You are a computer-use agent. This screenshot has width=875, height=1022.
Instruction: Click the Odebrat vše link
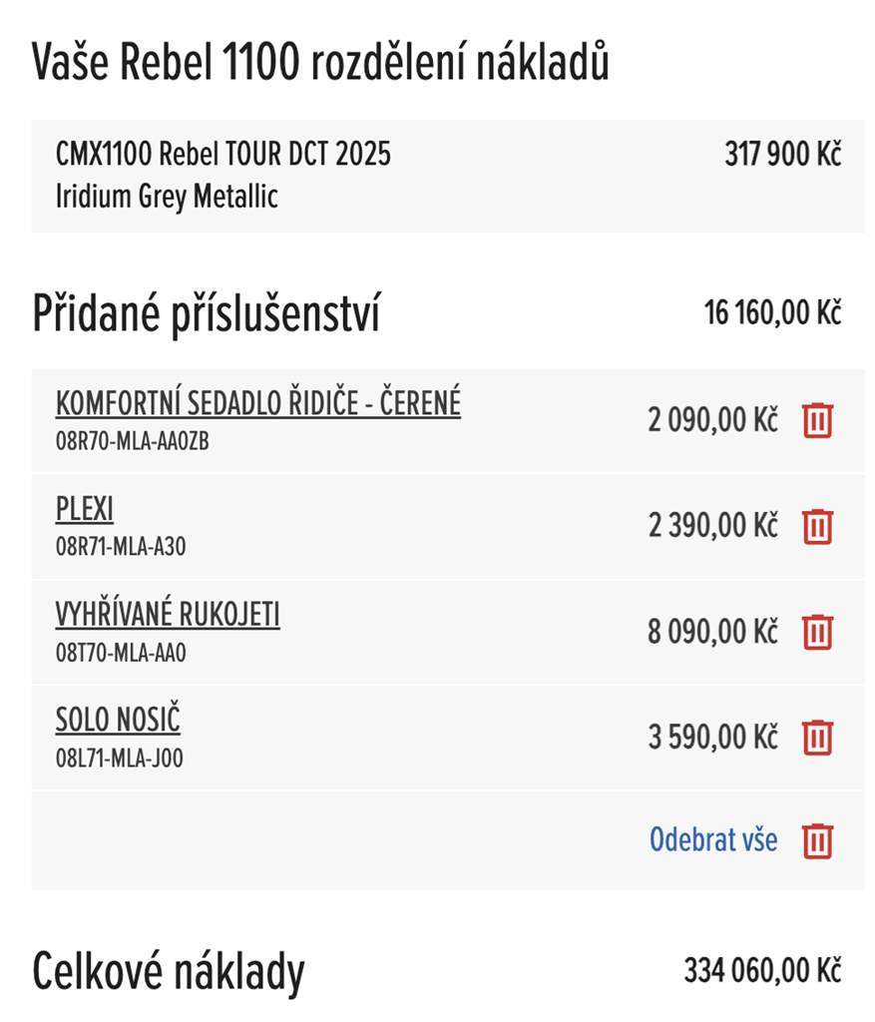point(712,840)
